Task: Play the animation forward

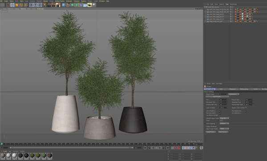Action: coord(156,148)
